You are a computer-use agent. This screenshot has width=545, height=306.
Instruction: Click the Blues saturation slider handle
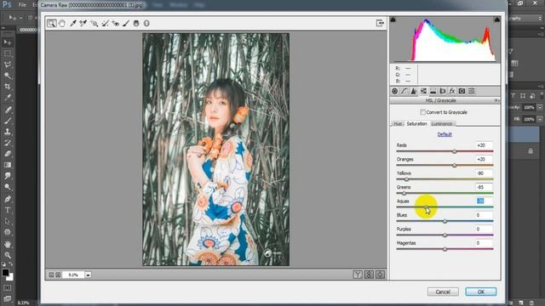tap(445, 221)
